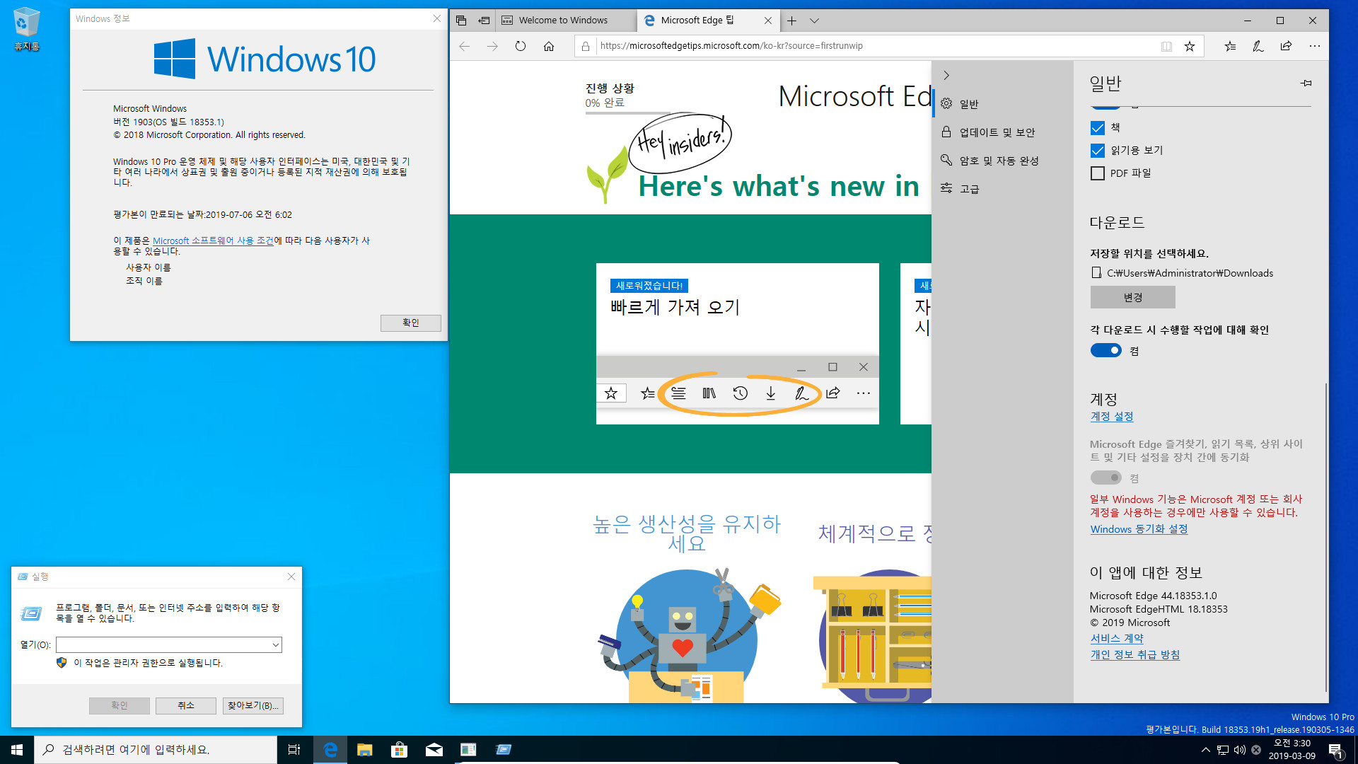This screenshot has width=1358, height=764.
Task: Click 변경 button for download location
Action: (1132, 296)
